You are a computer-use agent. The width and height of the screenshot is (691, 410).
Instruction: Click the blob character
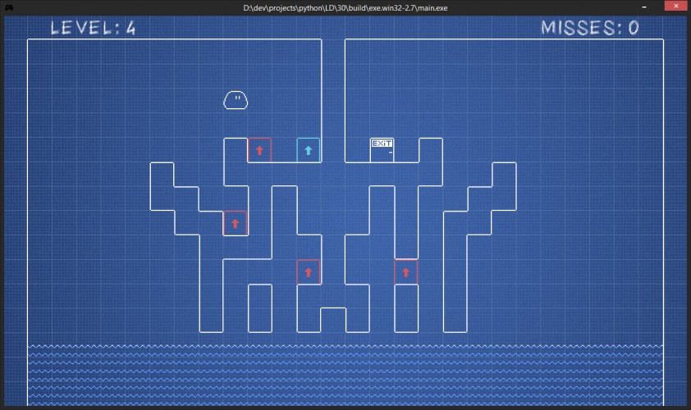pos(236,100)
